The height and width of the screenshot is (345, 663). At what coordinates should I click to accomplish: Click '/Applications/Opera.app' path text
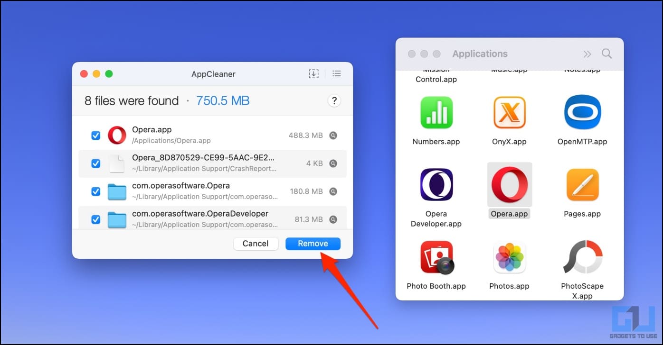(x=171, y=141)
